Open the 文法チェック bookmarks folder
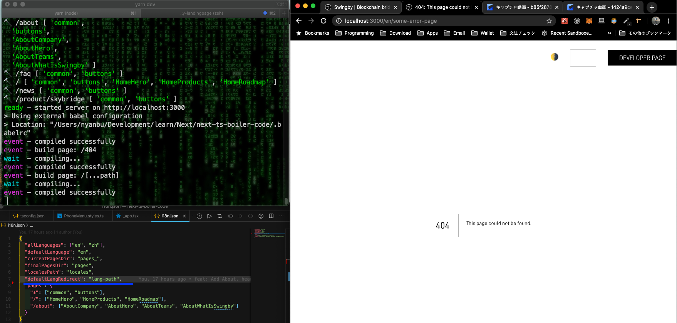The height and width of the screenshot is (323, 677). 518,33
